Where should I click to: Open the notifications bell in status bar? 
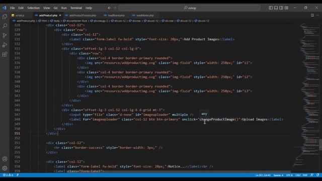point(317,175)
